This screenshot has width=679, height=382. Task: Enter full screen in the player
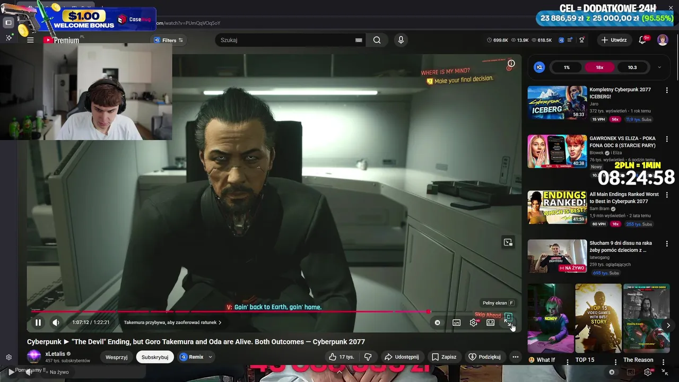tap(508, 322)
